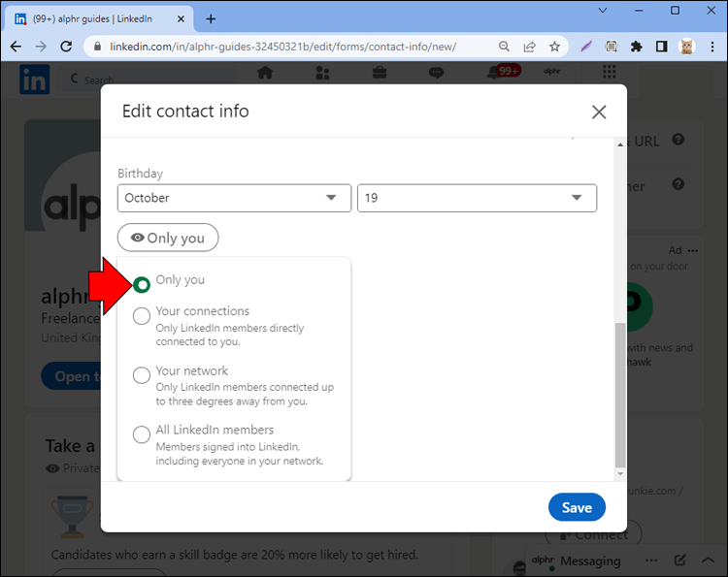Open the birthday day dropdown showing 19
728x577 pixels.
[x=477, y=198]
